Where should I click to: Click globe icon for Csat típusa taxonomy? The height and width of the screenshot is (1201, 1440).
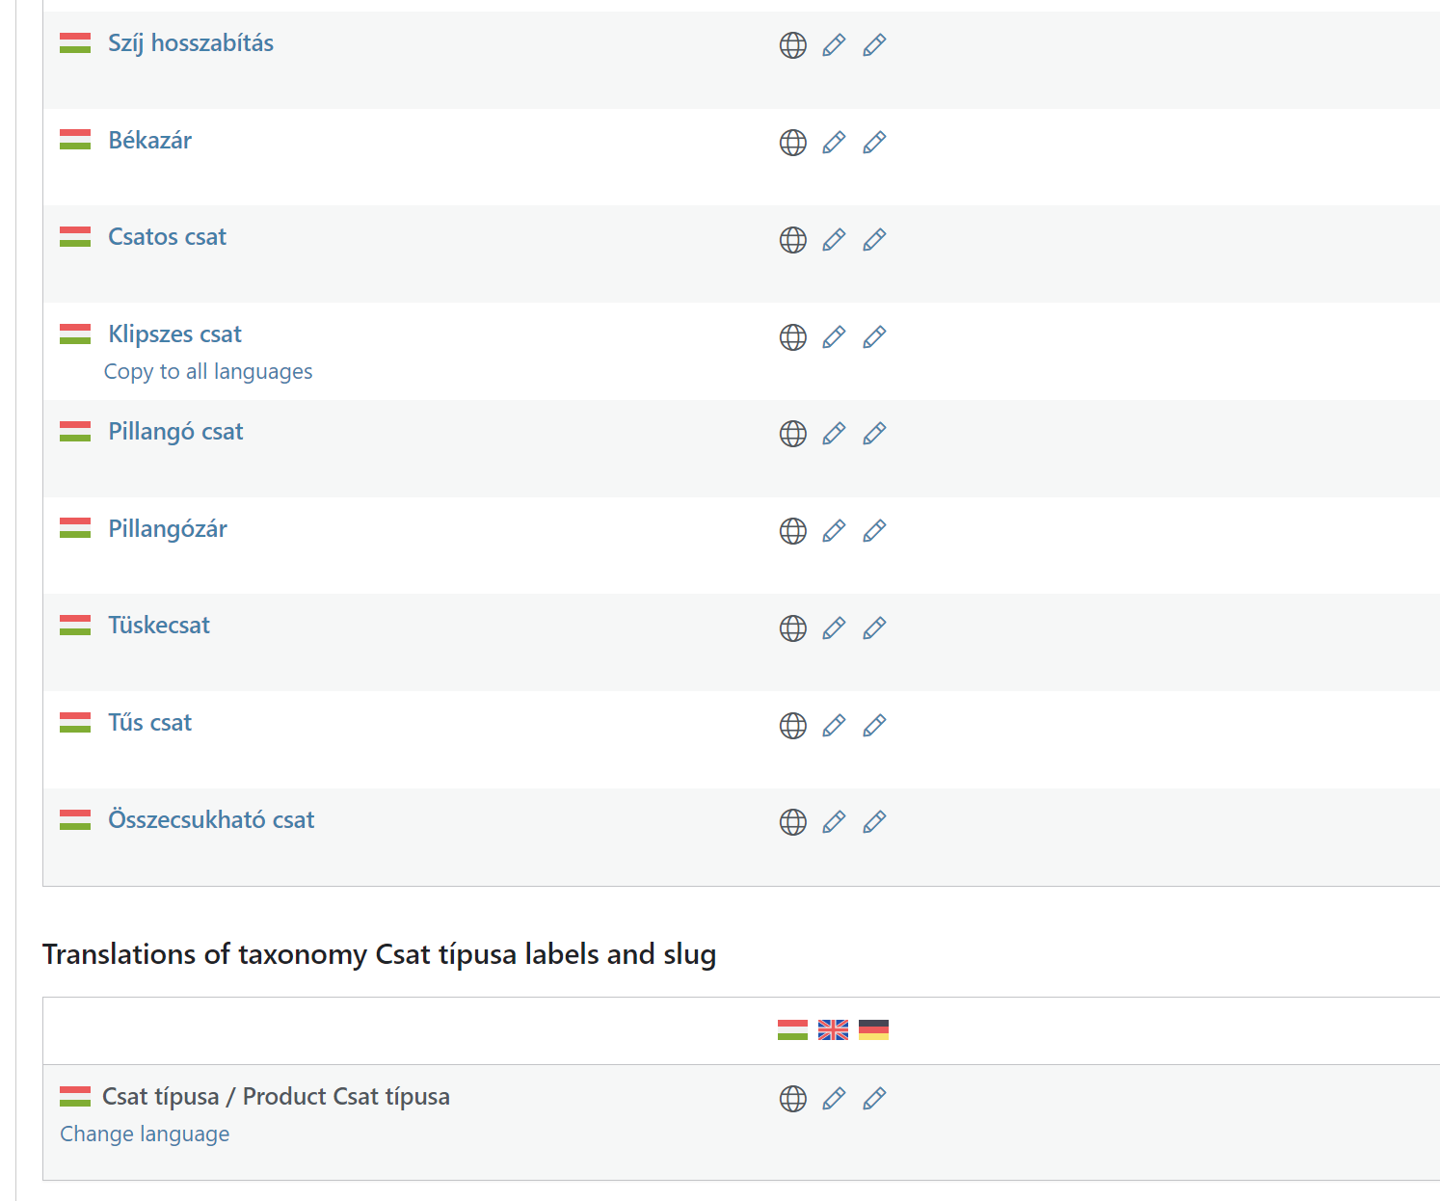(792, 1099)
